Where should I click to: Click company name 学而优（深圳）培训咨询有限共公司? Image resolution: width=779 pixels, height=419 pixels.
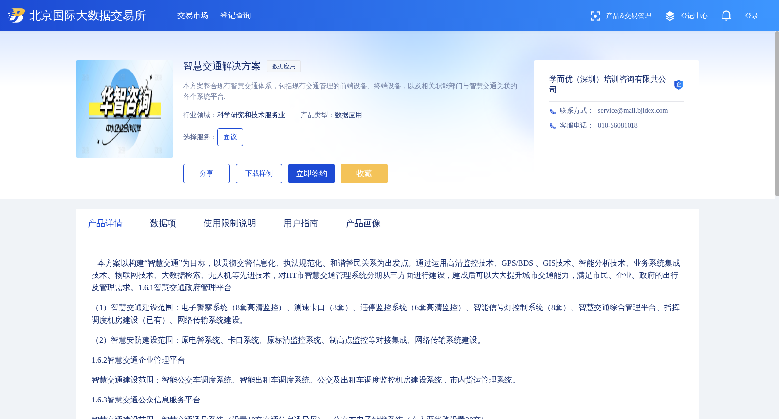(608, 84)
